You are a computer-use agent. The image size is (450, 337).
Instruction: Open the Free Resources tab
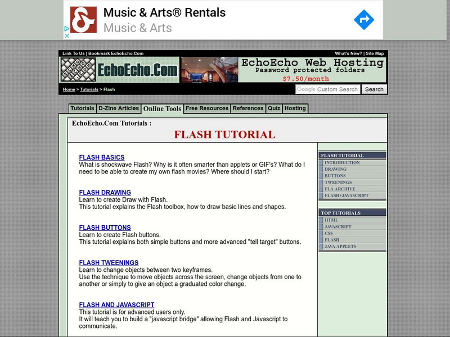coord(206,108)
